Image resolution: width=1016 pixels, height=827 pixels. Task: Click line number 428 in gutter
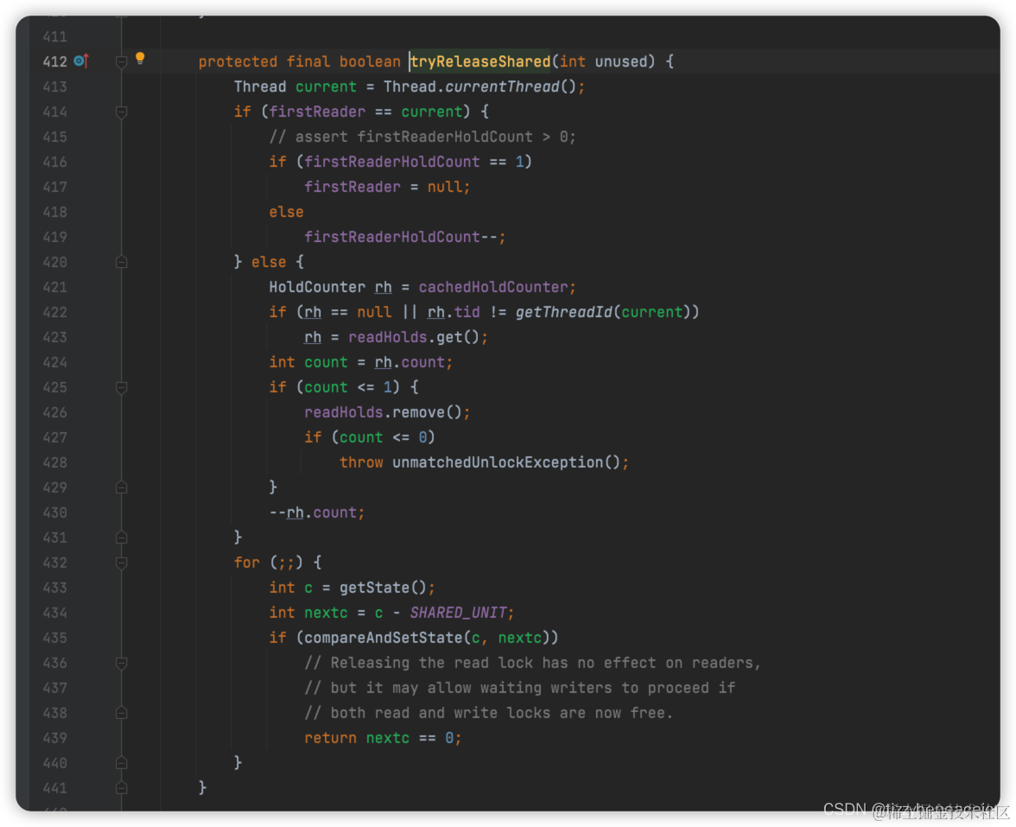point(55,463)
